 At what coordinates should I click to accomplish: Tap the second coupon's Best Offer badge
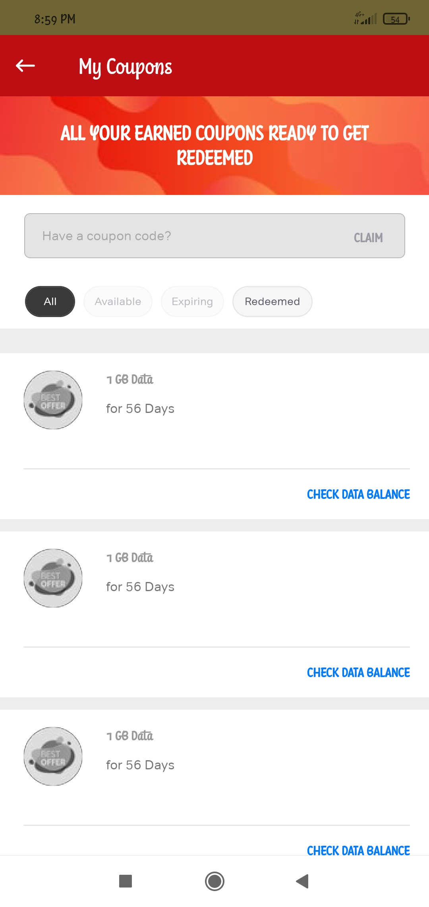pos(53,578)
